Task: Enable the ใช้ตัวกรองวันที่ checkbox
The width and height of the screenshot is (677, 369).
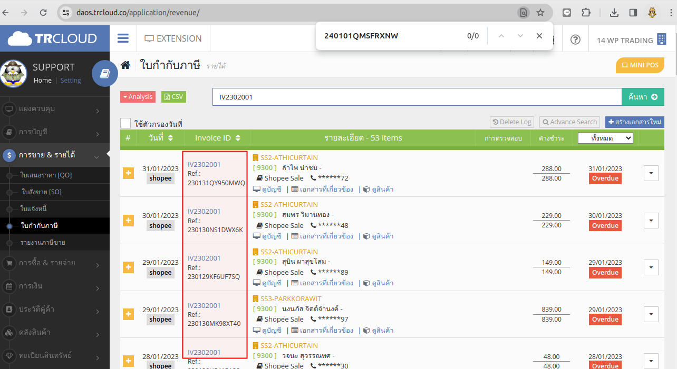Action: [x=125, y=123]
